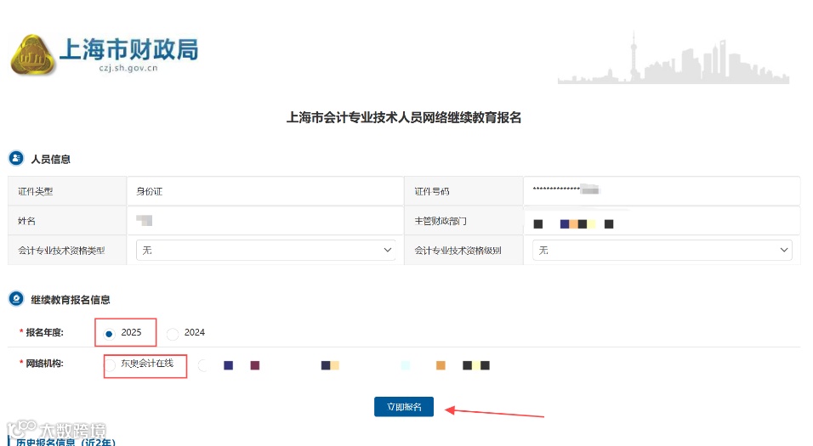
Task: Click the 主管财政部门 label cell
Action: point(463,221)
